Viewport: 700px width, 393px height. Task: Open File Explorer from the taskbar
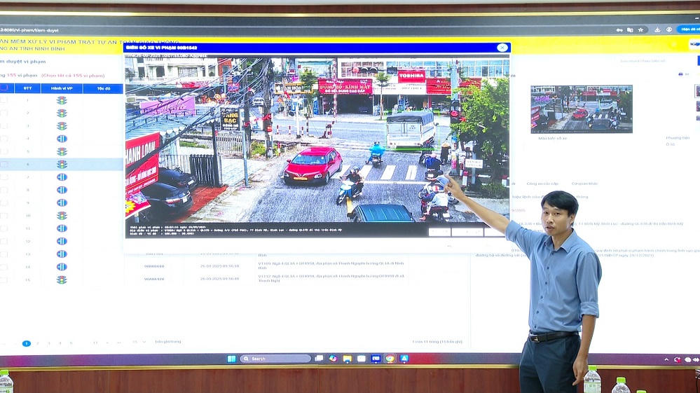pos(347,359)
